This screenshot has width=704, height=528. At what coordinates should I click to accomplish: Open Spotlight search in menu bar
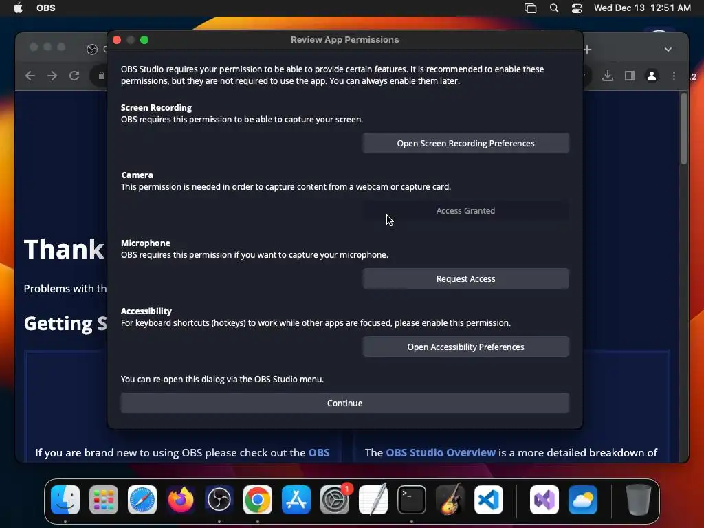click(554, 8)
